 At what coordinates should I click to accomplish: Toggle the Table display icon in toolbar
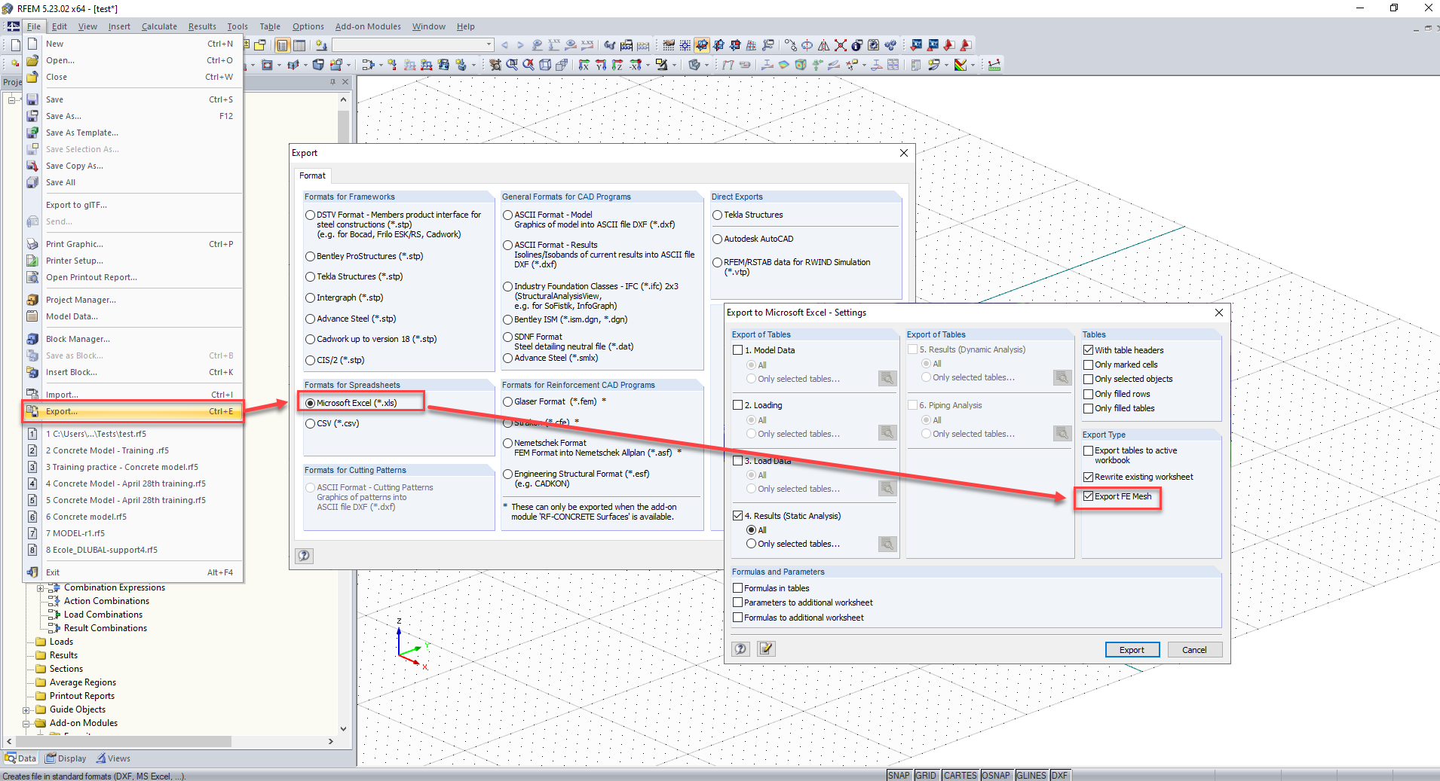pos(299,45)
